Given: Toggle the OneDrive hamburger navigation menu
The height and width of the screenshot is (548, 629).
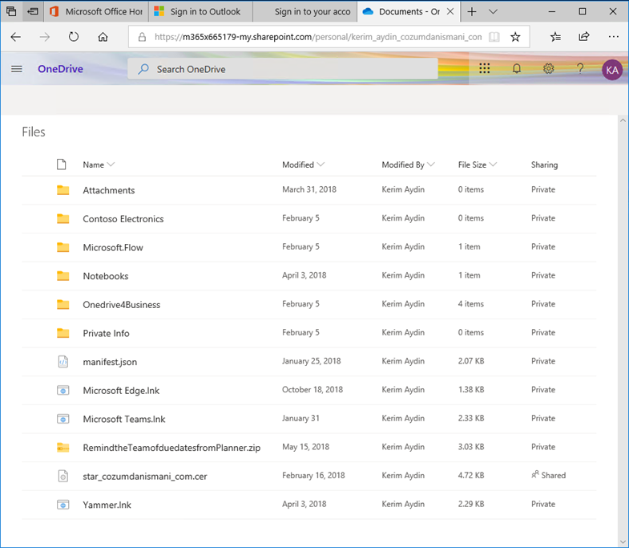Looking at the screenshot, I should pos(17,69).
